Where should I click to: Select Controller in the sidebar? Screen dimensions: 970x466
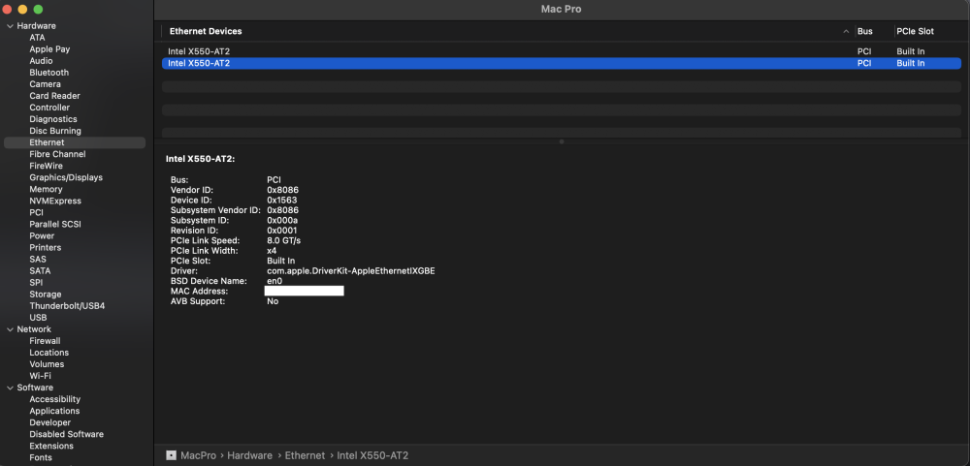tap(49, 108)
